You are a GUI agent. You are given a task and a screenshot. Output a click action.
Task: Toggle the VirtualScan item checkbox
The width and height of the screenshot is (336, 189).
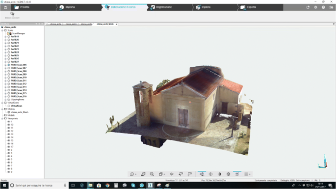pos(9,106)
